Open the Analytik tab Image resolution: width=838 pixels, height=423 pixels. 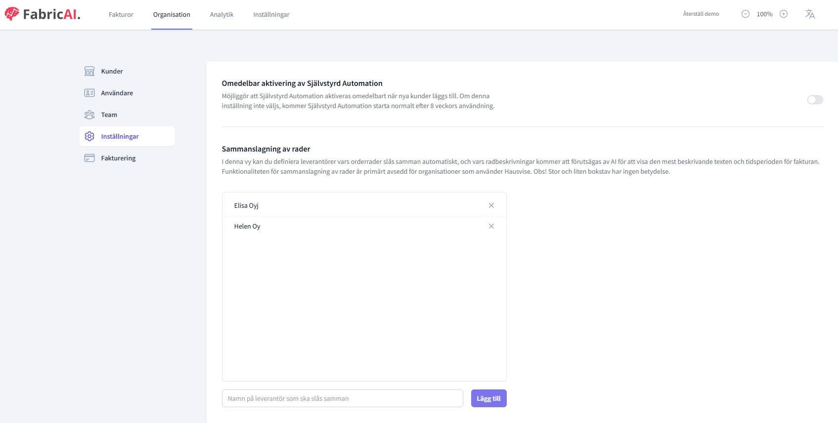click(x=221, y=14)
